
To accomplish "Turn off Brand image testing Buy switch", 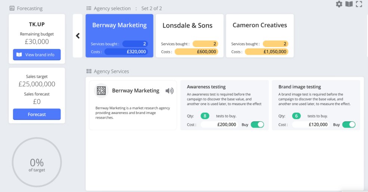I will point(349,125).
